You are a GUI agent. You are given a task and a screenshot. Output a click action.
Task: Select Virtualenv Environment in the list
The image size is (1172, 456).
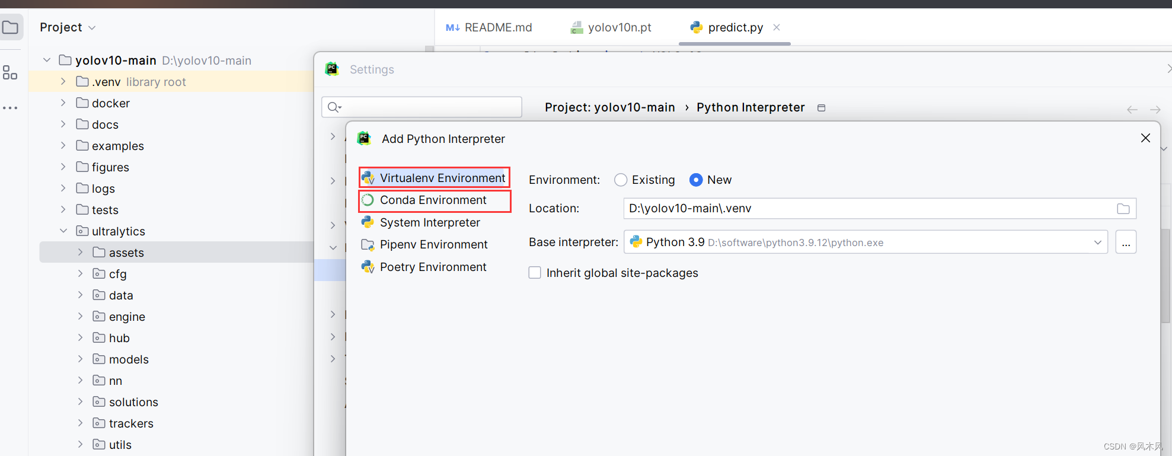tap(434, 178)
